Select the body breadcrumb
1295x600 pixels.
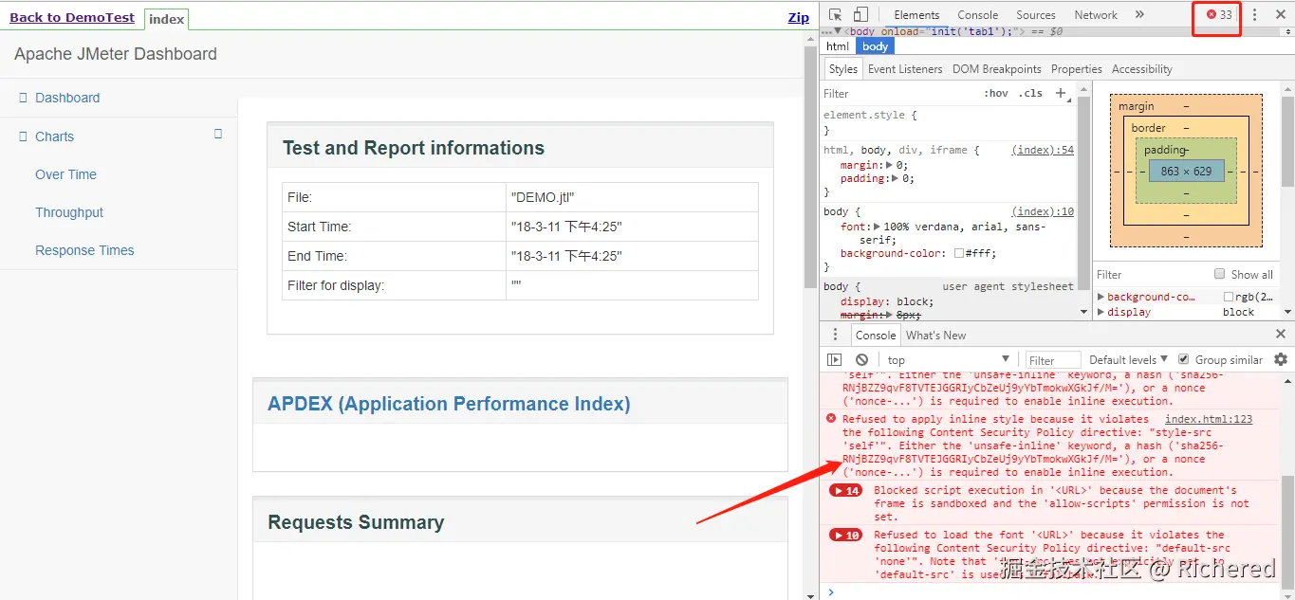pyautogui.click(x=876, y=45)
